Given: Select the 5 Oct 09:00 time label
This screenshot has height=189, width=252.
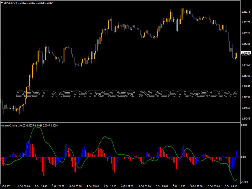Looking at the screenshot, I should point(162,186).
